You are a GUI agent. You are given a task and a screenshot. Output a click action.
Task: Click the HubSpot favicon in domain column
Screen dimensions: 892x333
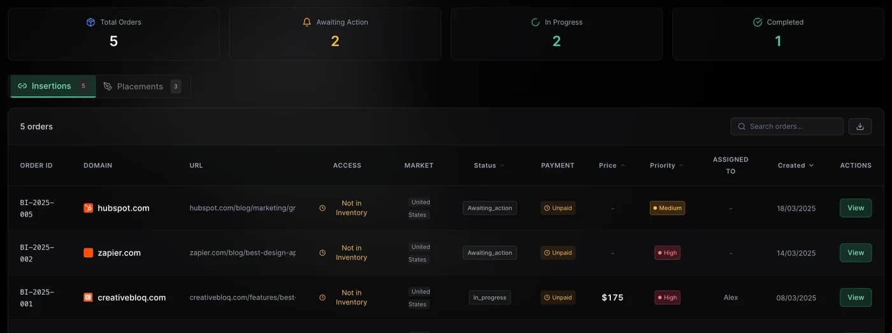click(89, 208)
